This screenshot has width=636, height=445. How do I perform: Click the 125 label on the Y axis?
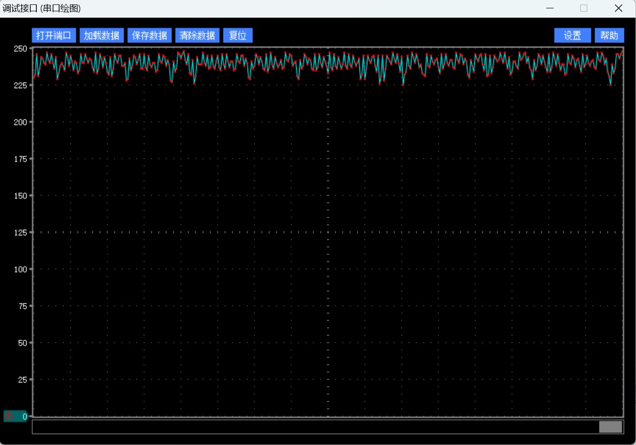click(x=20, y=233)
